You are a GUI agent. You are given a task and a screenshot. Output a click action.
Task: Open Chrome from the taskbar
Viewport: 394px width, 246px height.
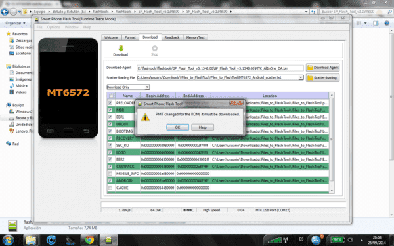click(89, 240)
